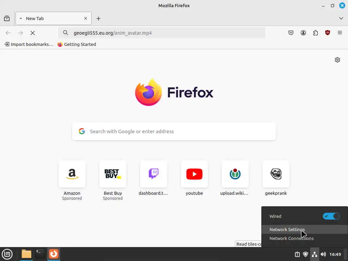Open the Extensions puzzle icon

click(x=315, y=33)
